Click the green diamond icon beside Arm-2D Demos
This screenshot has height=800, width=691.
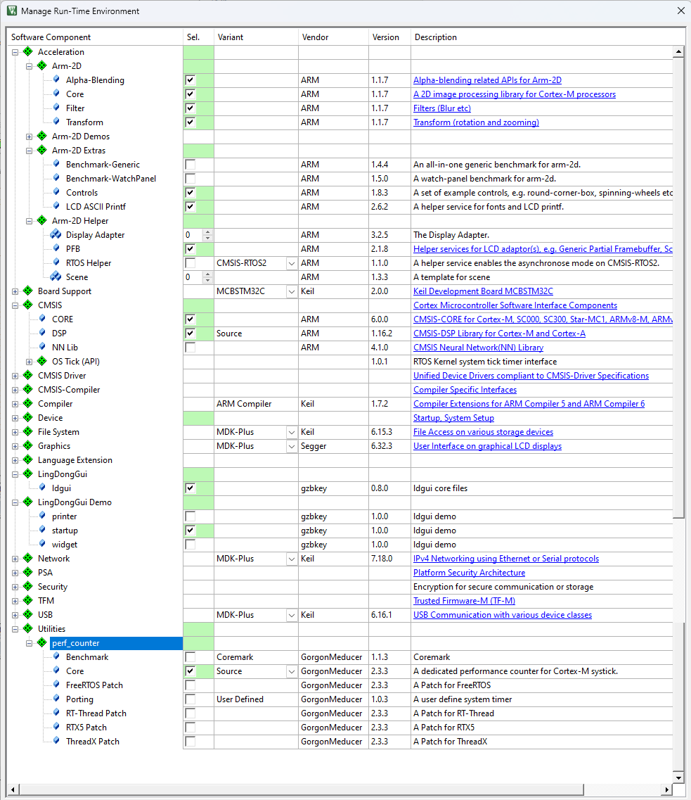42,136
